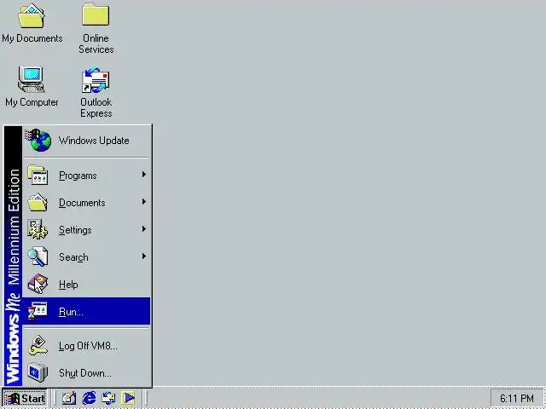546x409 pixels.
Task: Click the Shut Down monitor icon
Action: point(38,372)
